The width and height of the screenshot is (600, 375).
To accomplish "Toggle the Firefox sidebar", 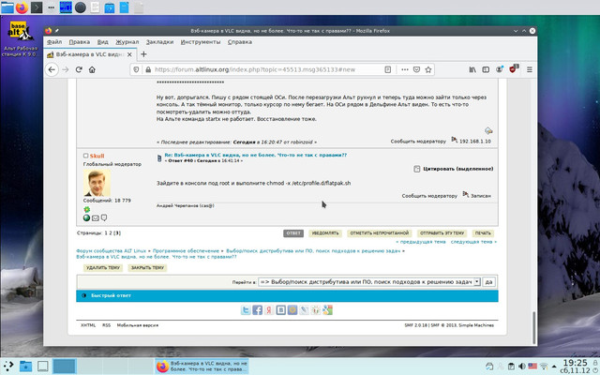I will [x=486, y=69].
